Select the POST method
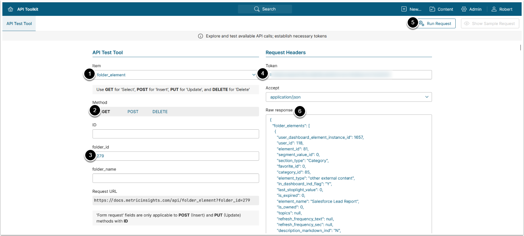The width and height of the screenshot is (524, 236). 133,112
